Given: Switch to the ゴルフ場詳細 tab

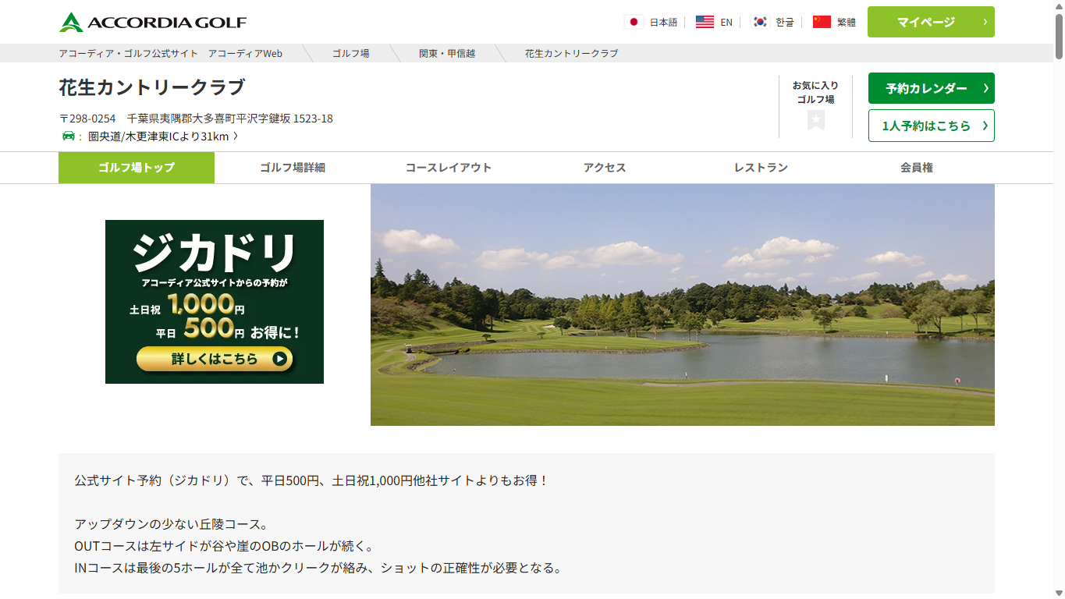Looking at the screenshot, I should pyautogui.click(x=293, y=168).
